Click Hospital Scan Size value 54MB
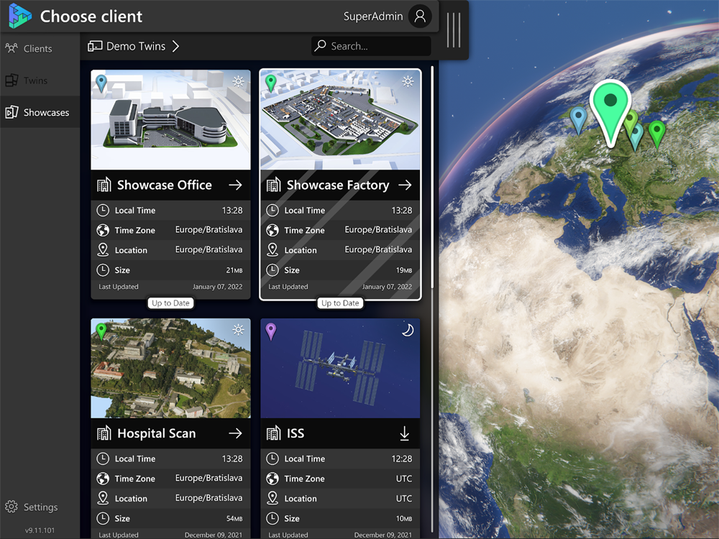Image resolution: width=719 pixels, height=539 pixels. pos(234,518)
